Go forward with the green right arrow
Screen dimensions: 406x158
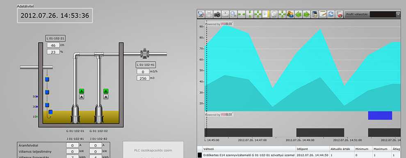[x=307, y=14]
